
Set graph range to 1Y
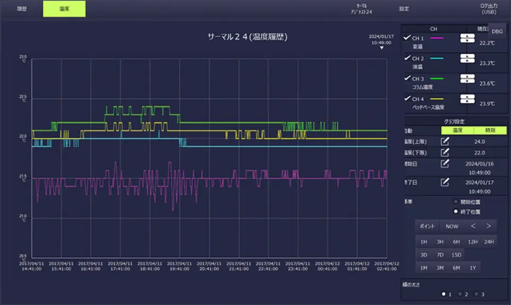pyautogui.click(x=473, y=268)
